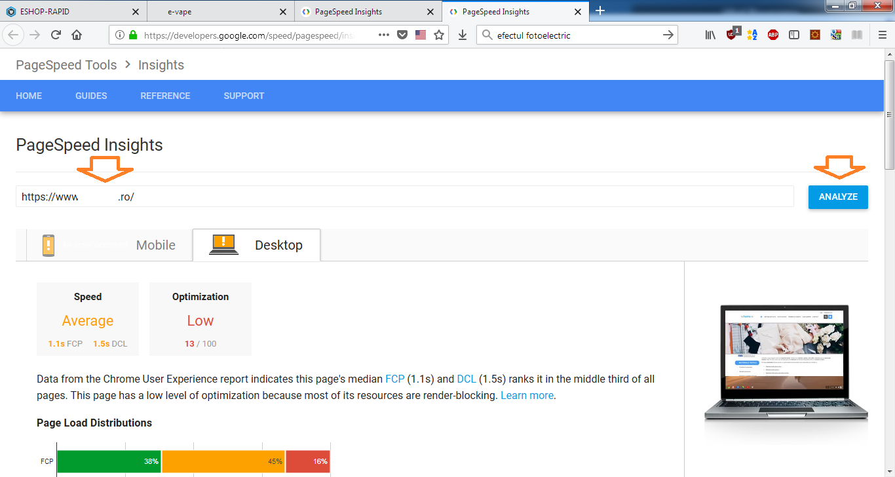Follow the Learn more link
Image resolution: width=895 pixels, height=477 pixels.
(527, 395)
